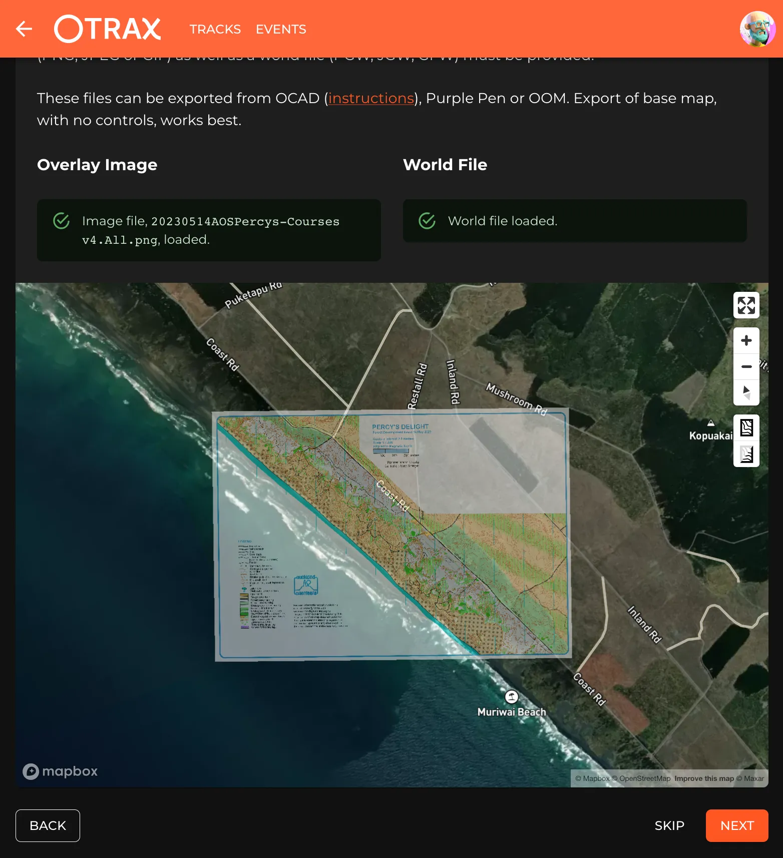Click the World file loaded box
783x858 pixels.
pyautogui.click(x=575, y=221)
